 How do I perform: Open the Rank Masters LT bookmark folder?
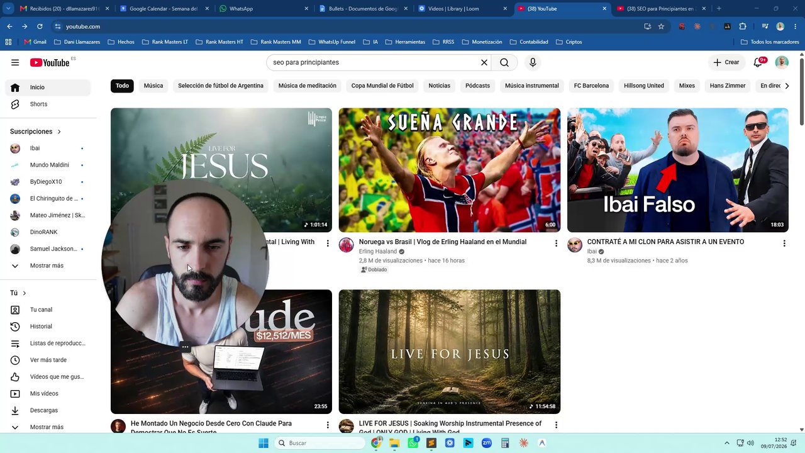coord(165,42)
